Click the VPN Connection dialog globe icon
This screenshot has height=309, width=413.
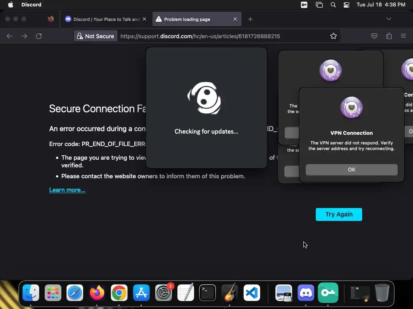[x=351, y=107]
